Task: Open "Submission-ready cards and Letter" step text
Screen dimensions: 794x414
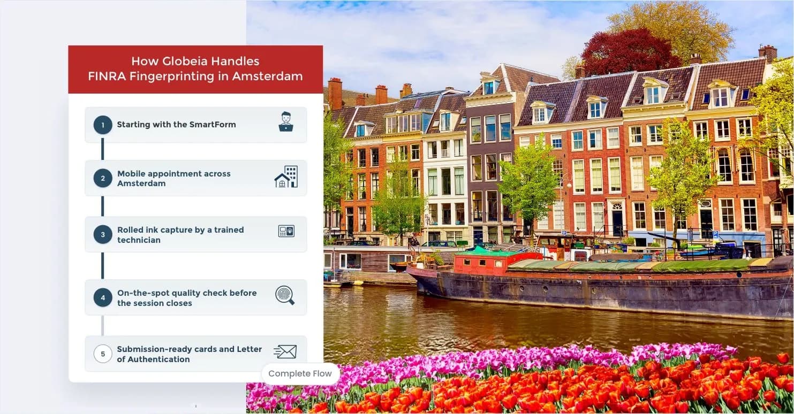Action: coord(189,354)
